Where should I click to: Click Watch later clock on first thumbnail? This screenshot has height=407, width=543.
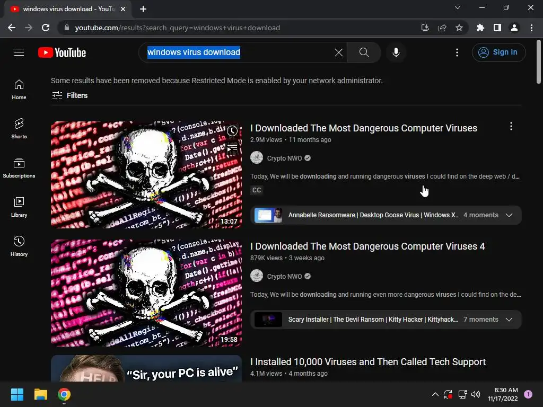coord(232,131)
